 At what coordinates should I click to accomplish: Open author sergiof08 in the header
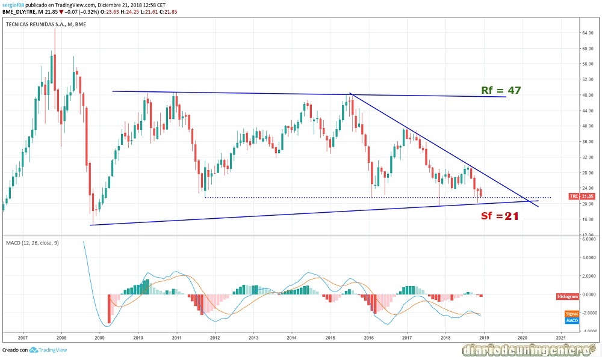(x=13, y=5)
